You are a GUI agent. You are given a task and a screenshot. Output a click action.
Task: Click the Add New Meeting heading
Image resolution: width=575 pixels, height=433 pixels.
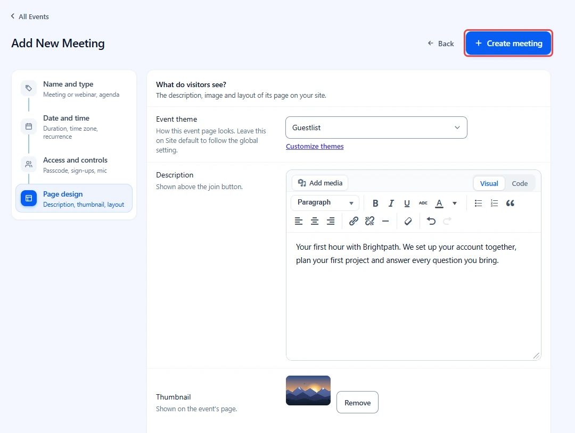tap(58, 43)
